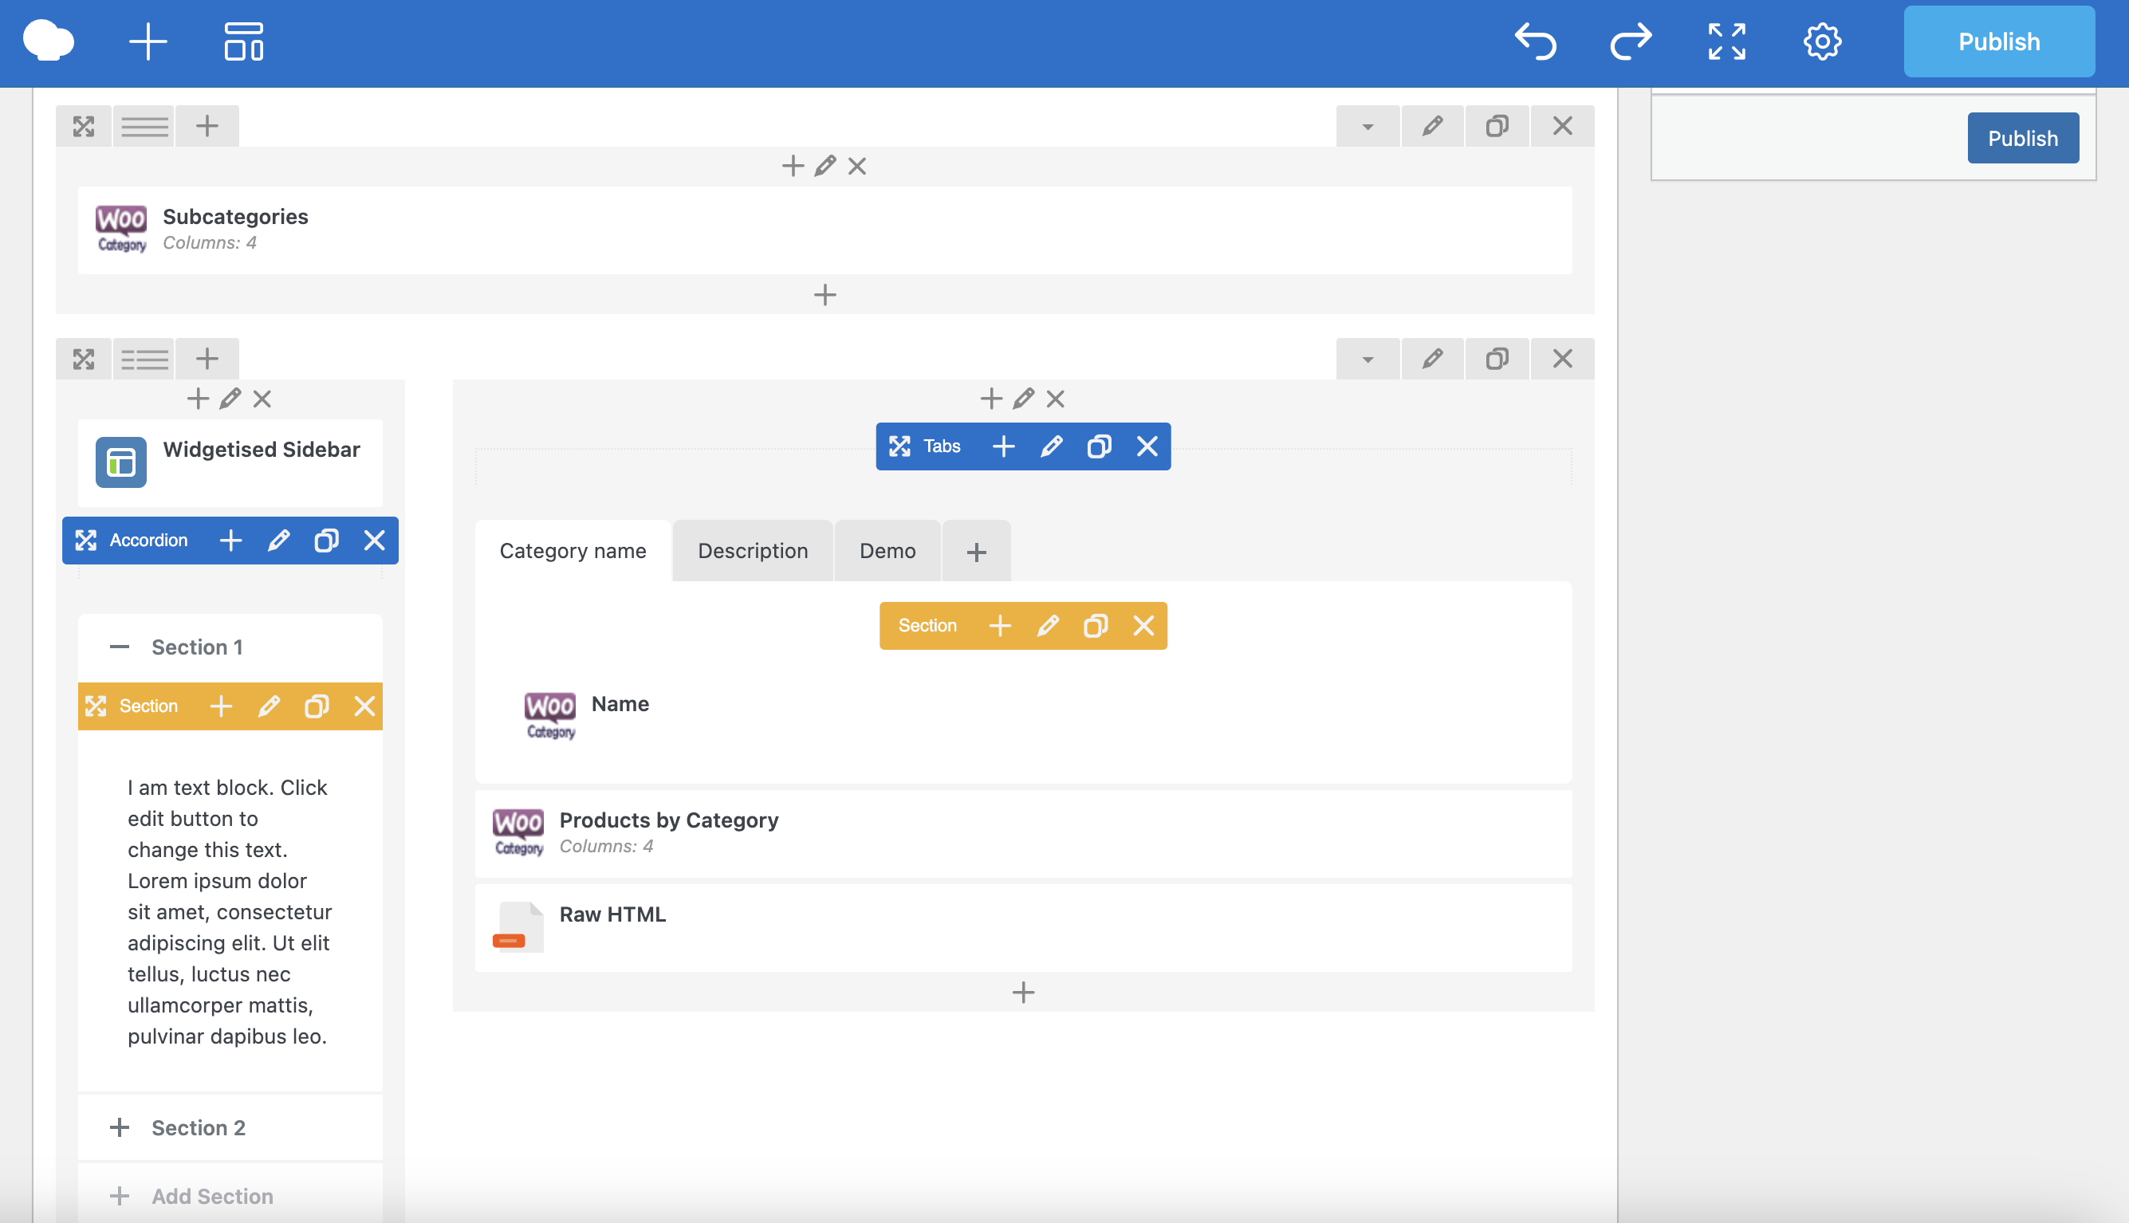Select the Products by Category element
The height and width of the screenshot is (1223, 2129).
668,820
